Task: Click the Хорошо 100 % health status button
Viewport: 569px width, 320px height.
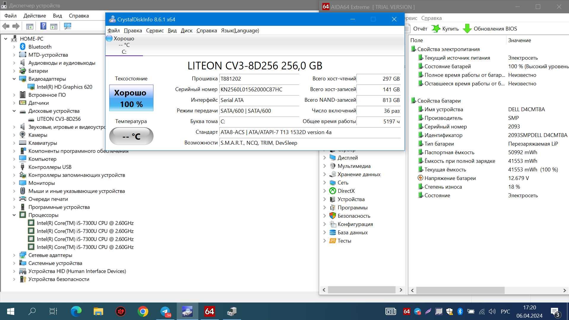Action: coord(131,98)
